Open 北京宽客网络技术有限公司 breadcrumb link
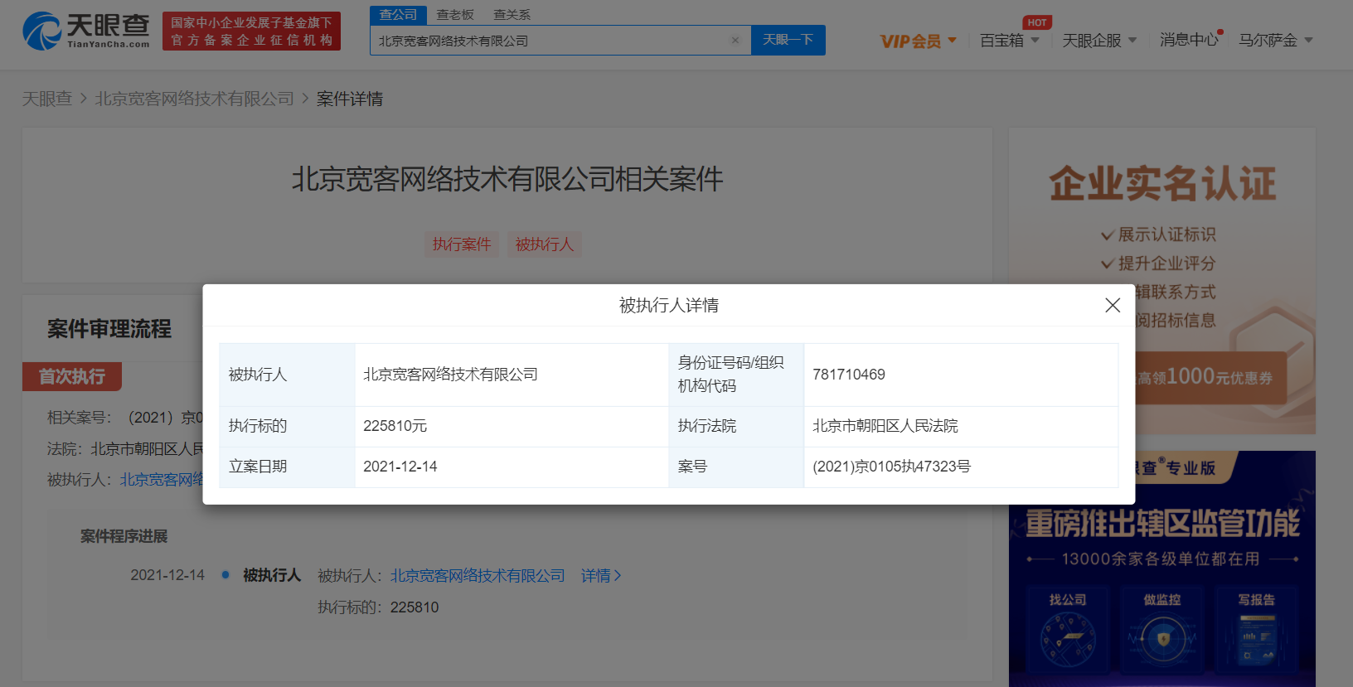 pyautogui.click(x=195, y=99)
